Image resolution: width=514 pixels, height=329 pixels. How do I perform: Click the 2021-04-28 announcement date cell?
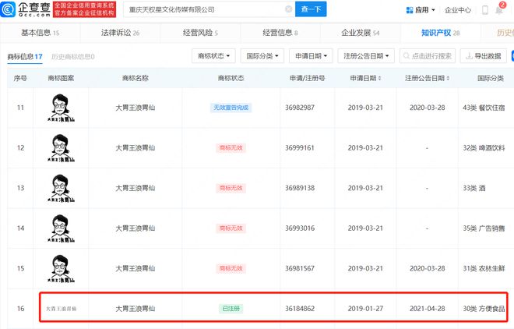point(427,309)
